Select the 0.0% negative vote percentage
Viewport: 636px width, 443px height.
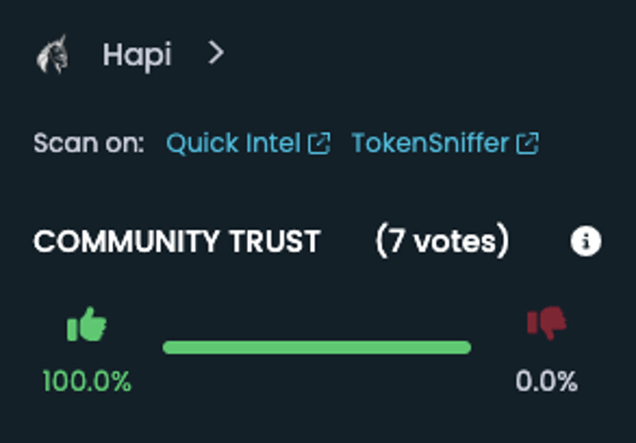click(546, 382)
